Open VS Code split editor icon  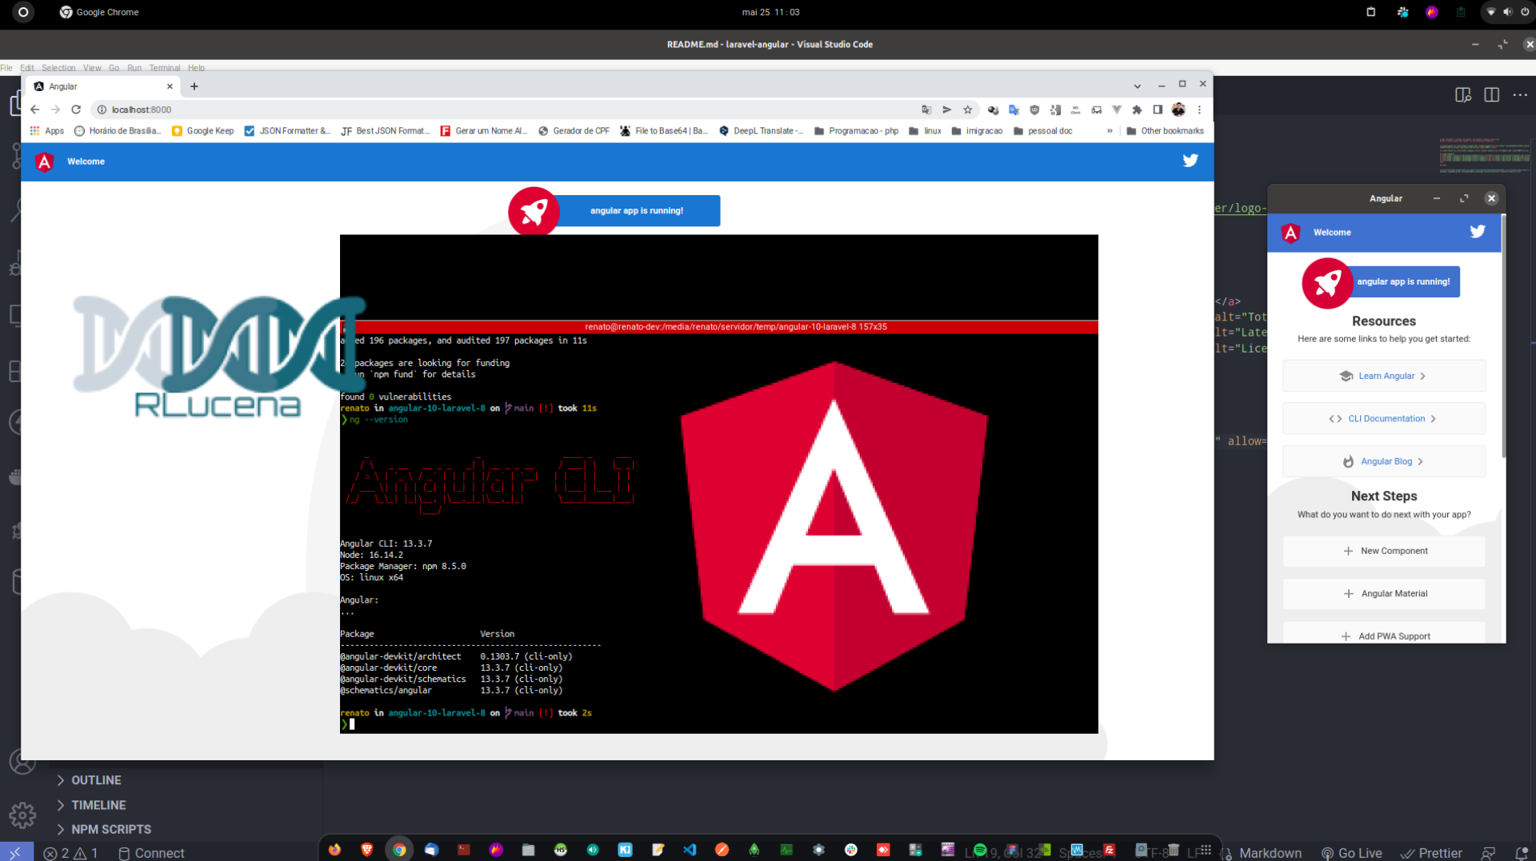[x=1491, y=95]
